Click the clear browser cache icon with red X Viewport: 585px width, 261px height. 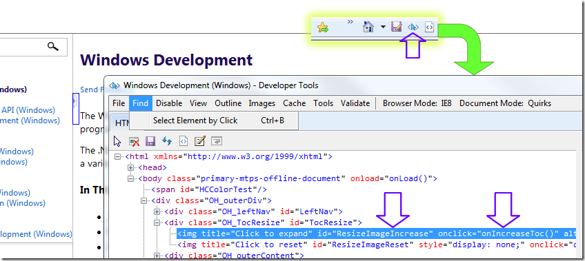tap(135, 141)
